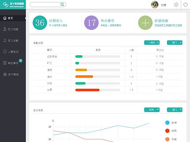Click the 调休 orange progress bar
Viewport: 190px width, 142px height.
click(84, 76)
